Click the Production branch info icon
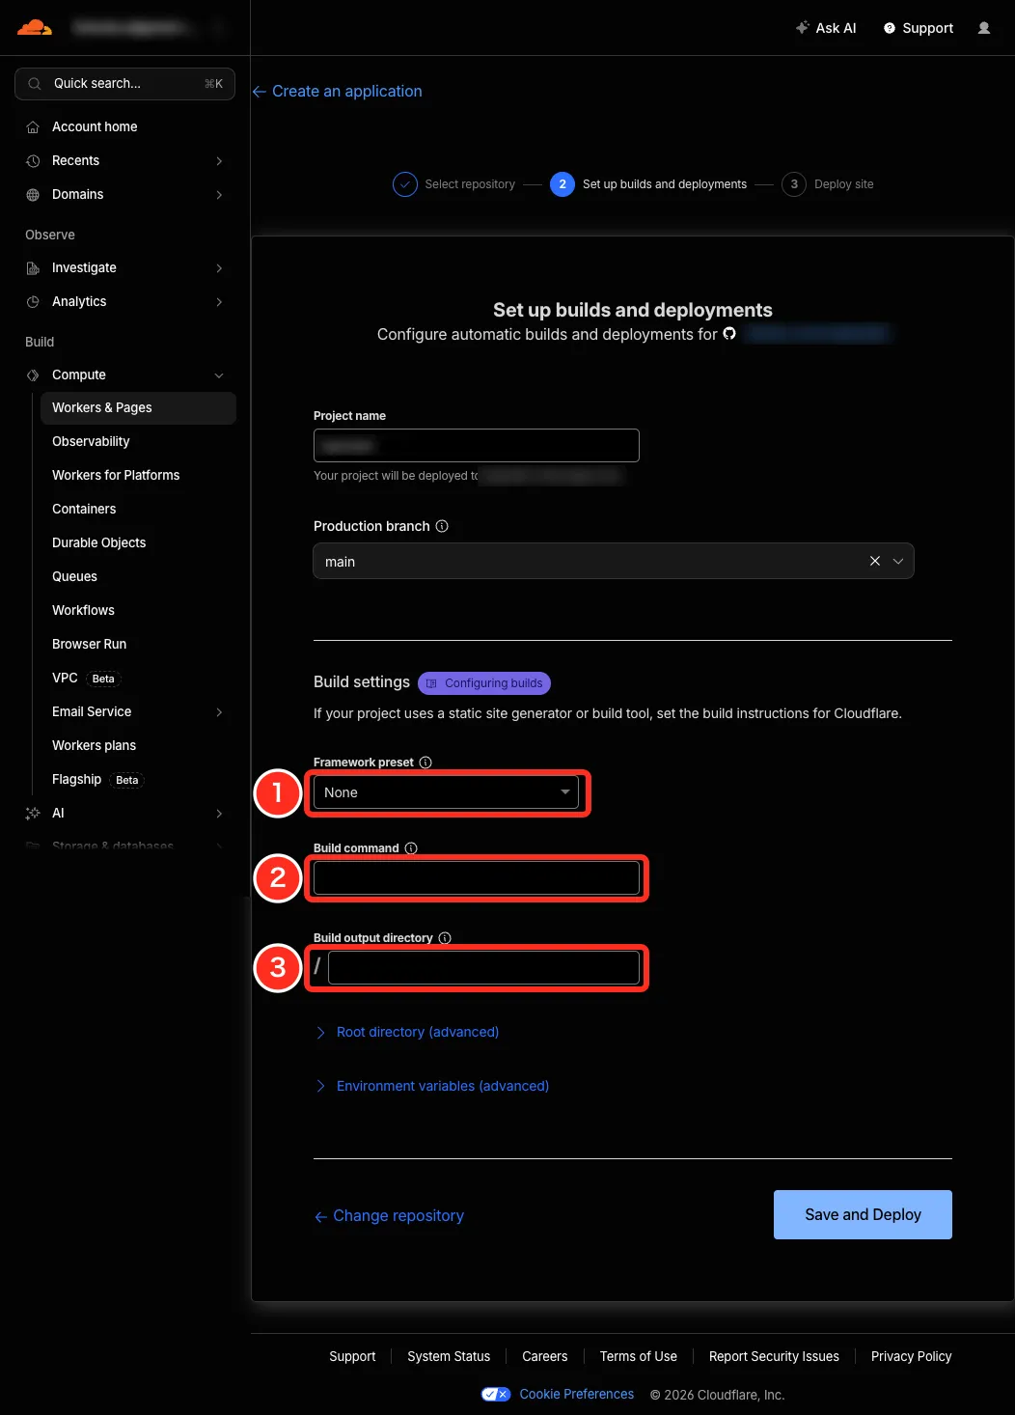 442,526
